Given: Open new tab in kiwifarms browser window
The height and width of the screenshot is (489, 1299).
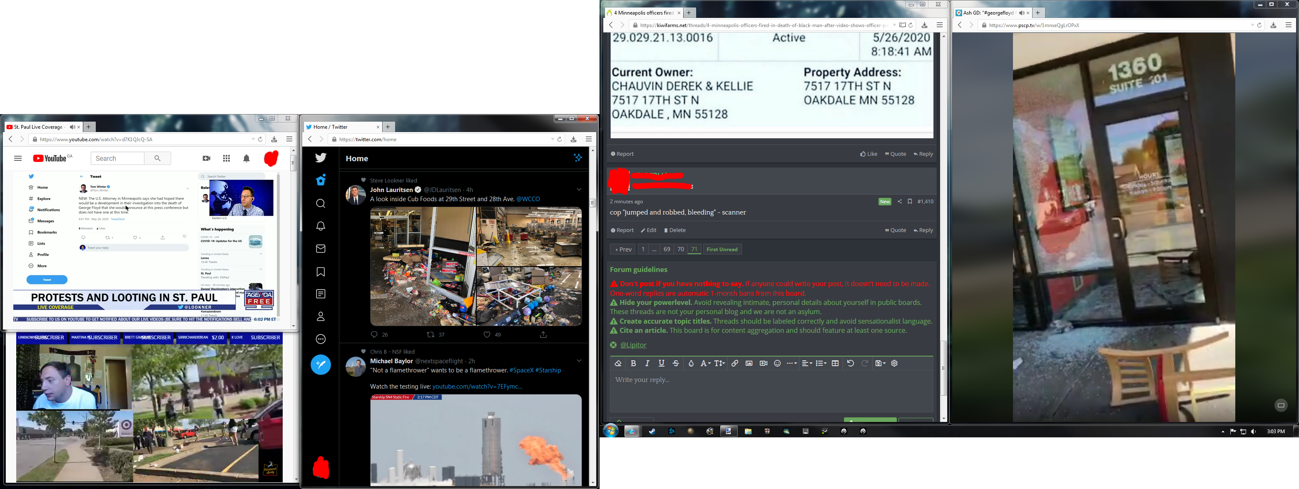Looking at the screenshot, I should (x=689, y=13).
